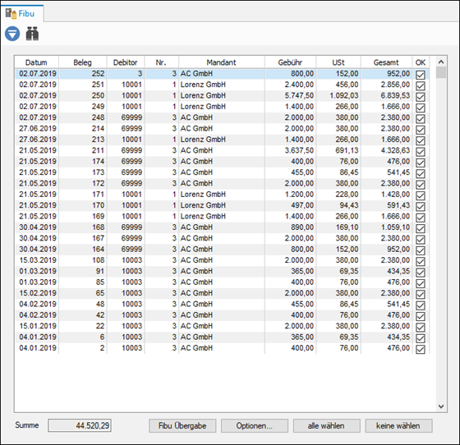Select the row with Beleg 173

click(222, 172)
